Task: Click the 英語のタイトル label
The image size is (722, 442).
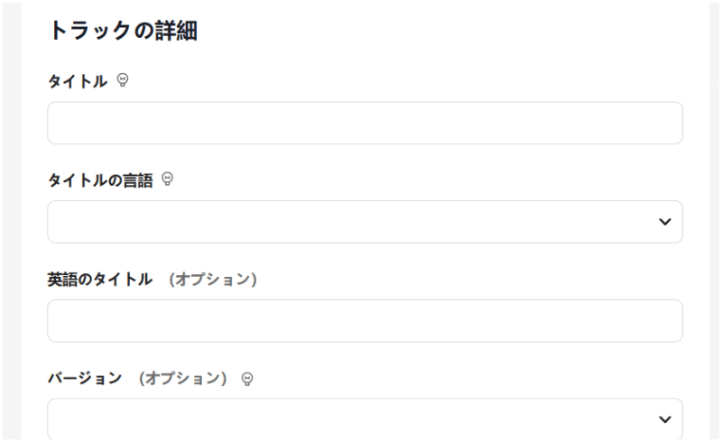Action: tap(99, 280)
